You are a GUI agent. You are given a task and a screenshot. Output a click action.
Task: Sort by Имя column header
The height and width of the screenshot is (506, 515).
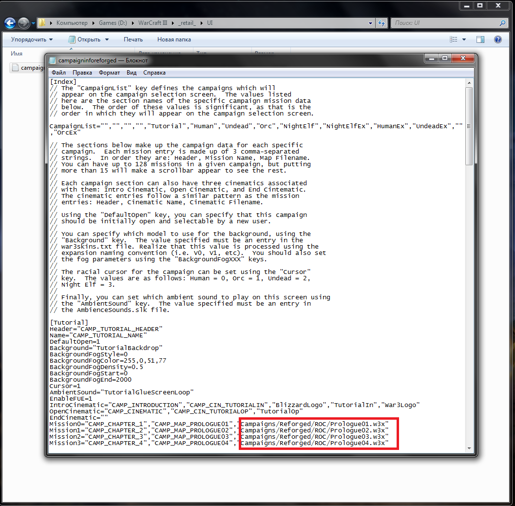(17, 54)
